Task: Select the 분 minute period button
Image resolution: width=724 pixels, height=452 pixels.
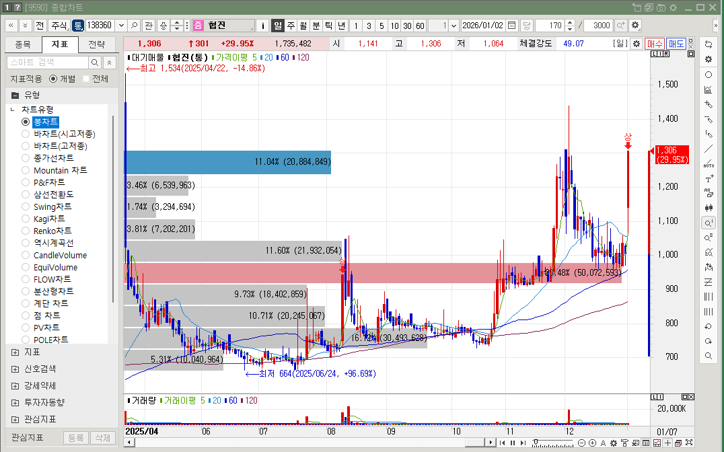Action: (x=316, y=26)
